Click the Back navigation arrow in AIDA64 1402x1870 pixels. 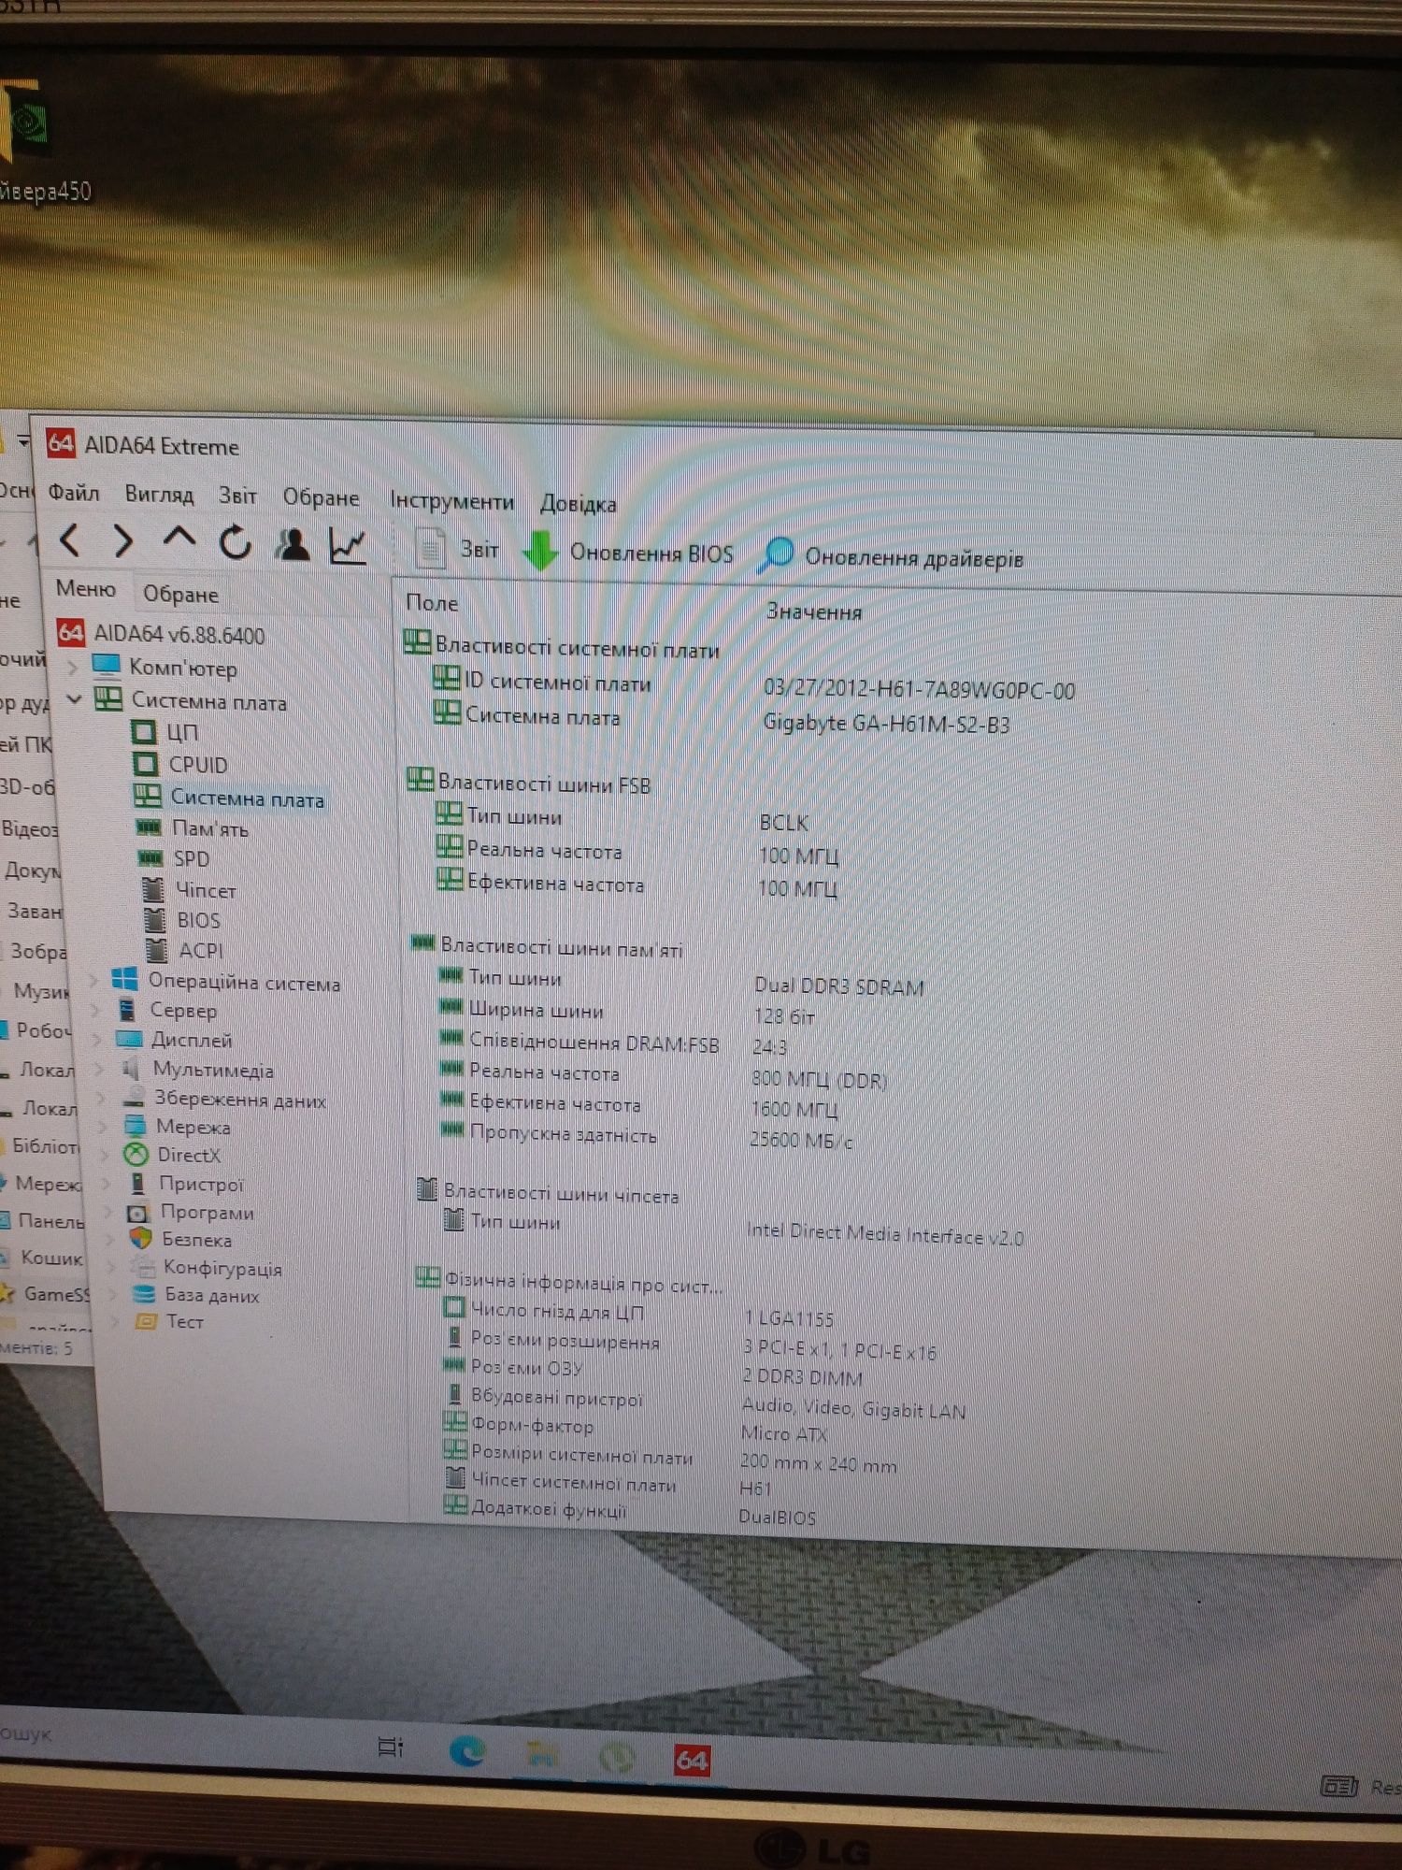70,539
